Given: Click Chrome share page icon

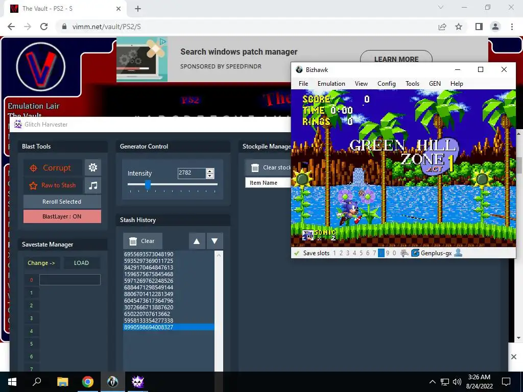Looking at the screenshot, I should tap(442, 27).
